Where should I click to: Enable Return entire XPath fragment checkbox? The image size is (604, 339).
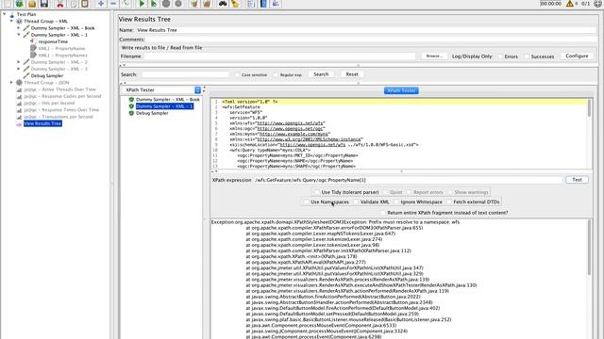click(383, 213)
